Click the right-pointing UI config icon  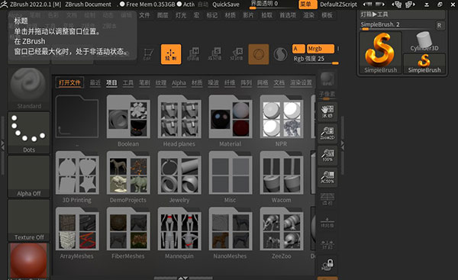pos(410,5)
